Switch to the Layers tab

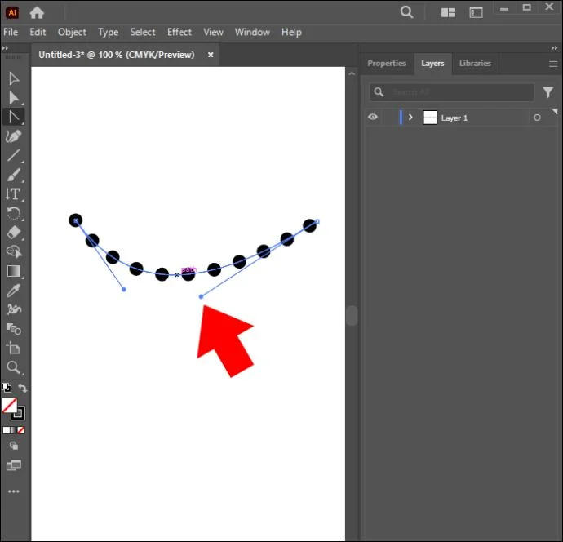[432, 64]
